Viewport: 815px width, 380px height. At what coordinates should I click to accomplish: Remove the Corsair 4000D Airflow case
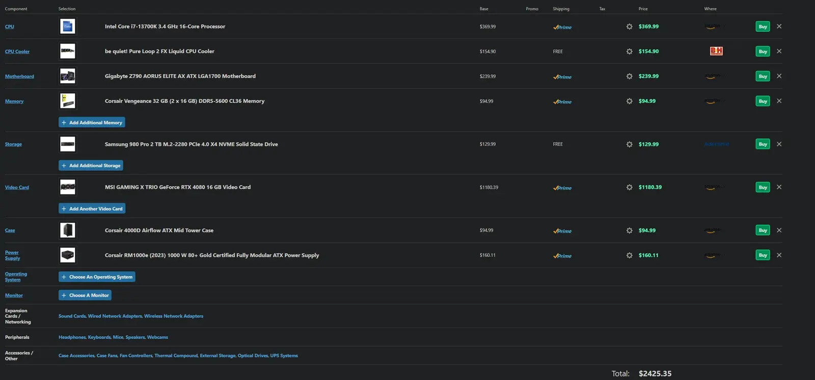click(779, 230)
